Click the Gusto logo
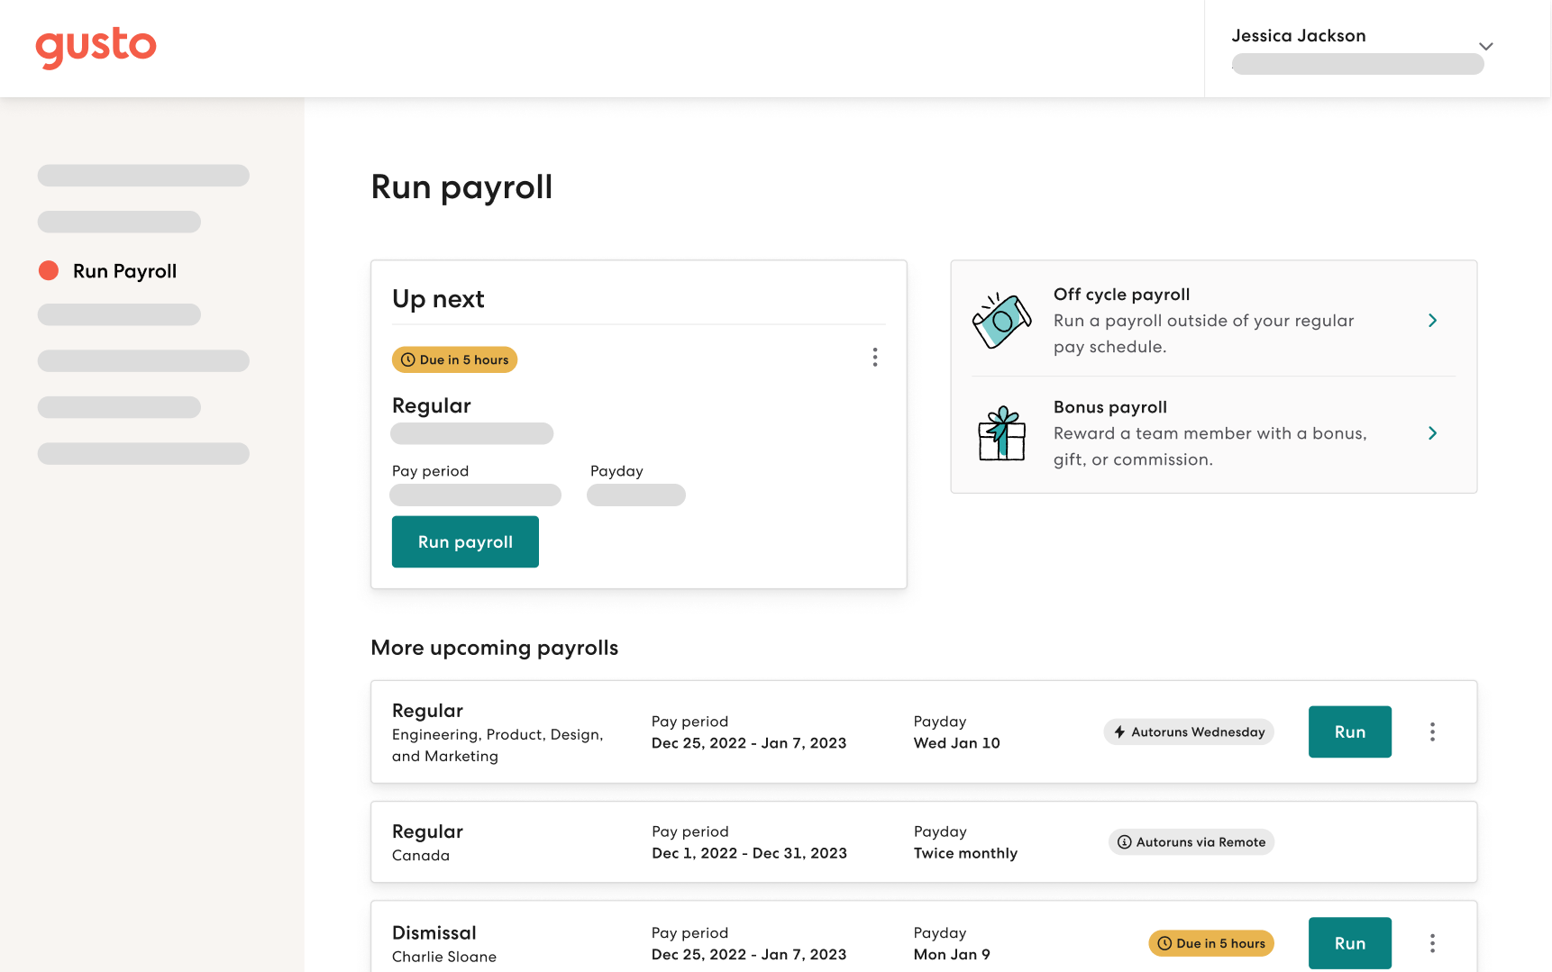Screen dimensions: 1552x972 click(x=96, y=47)
